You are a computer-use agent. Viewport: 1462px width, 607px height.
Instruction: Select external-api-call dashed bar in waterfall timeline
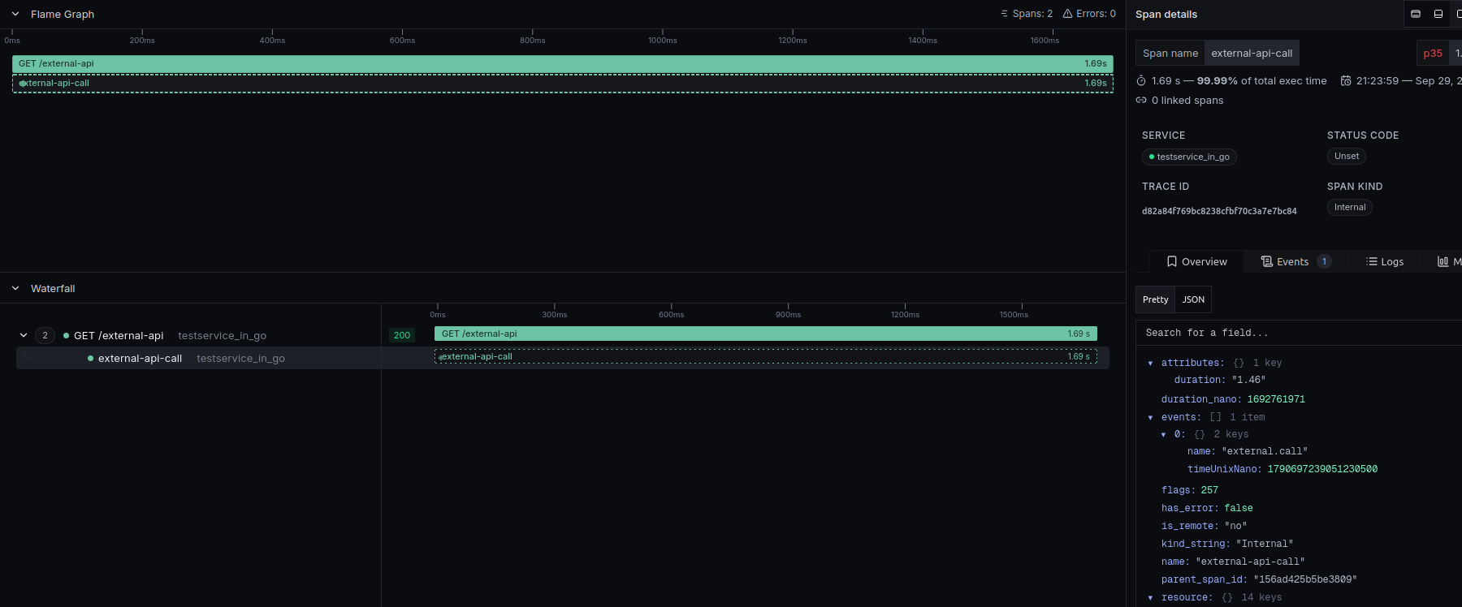[766, 356]
